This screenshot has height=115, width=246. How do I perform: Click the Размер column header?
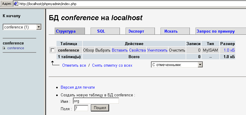(227, 44)
